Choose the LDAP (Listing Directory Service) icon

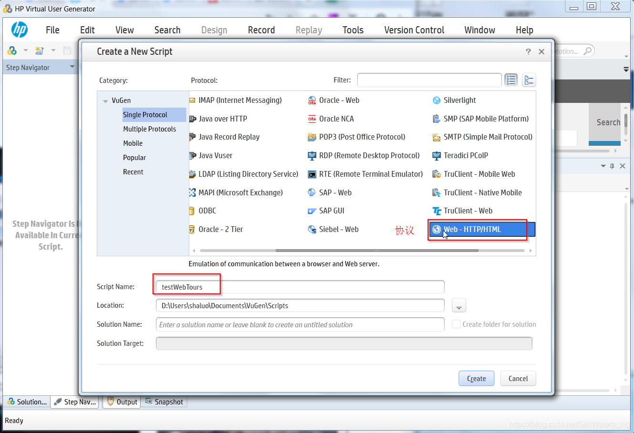pos(193,174)
